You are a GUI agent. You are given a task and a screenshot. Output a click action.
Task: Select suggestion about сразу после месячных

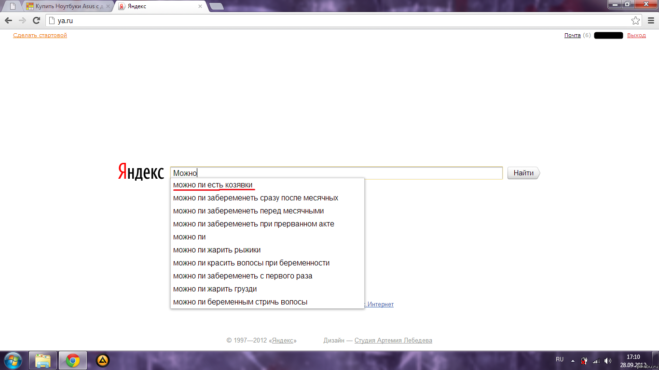point(267,198)
